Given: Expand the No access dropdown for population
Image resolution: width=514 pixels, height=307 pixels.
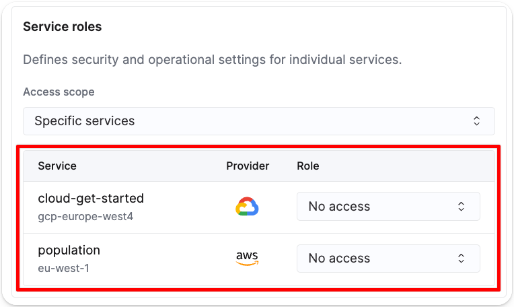Looking at the screenshot, I should (388, 259).
